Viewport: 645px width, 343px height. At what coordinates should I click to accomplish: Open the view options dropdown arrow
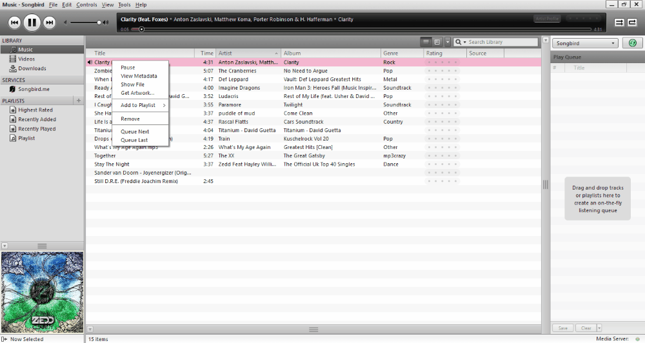tap(448, 41)
